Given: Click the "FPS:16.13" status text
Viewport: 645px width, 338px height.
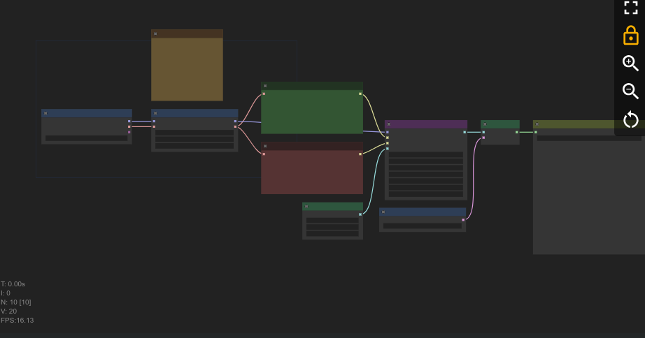Looking at the screenshot, I should coord(17,320).
